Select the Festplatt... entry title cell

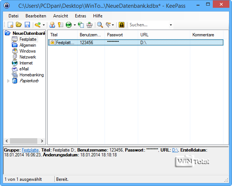pyautogui.click(x=65, y=43)
